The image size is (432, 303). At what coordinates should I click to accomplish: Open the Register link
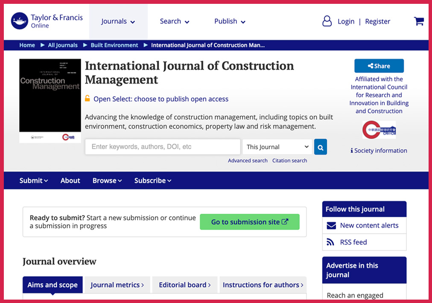(x=377, y=21)
